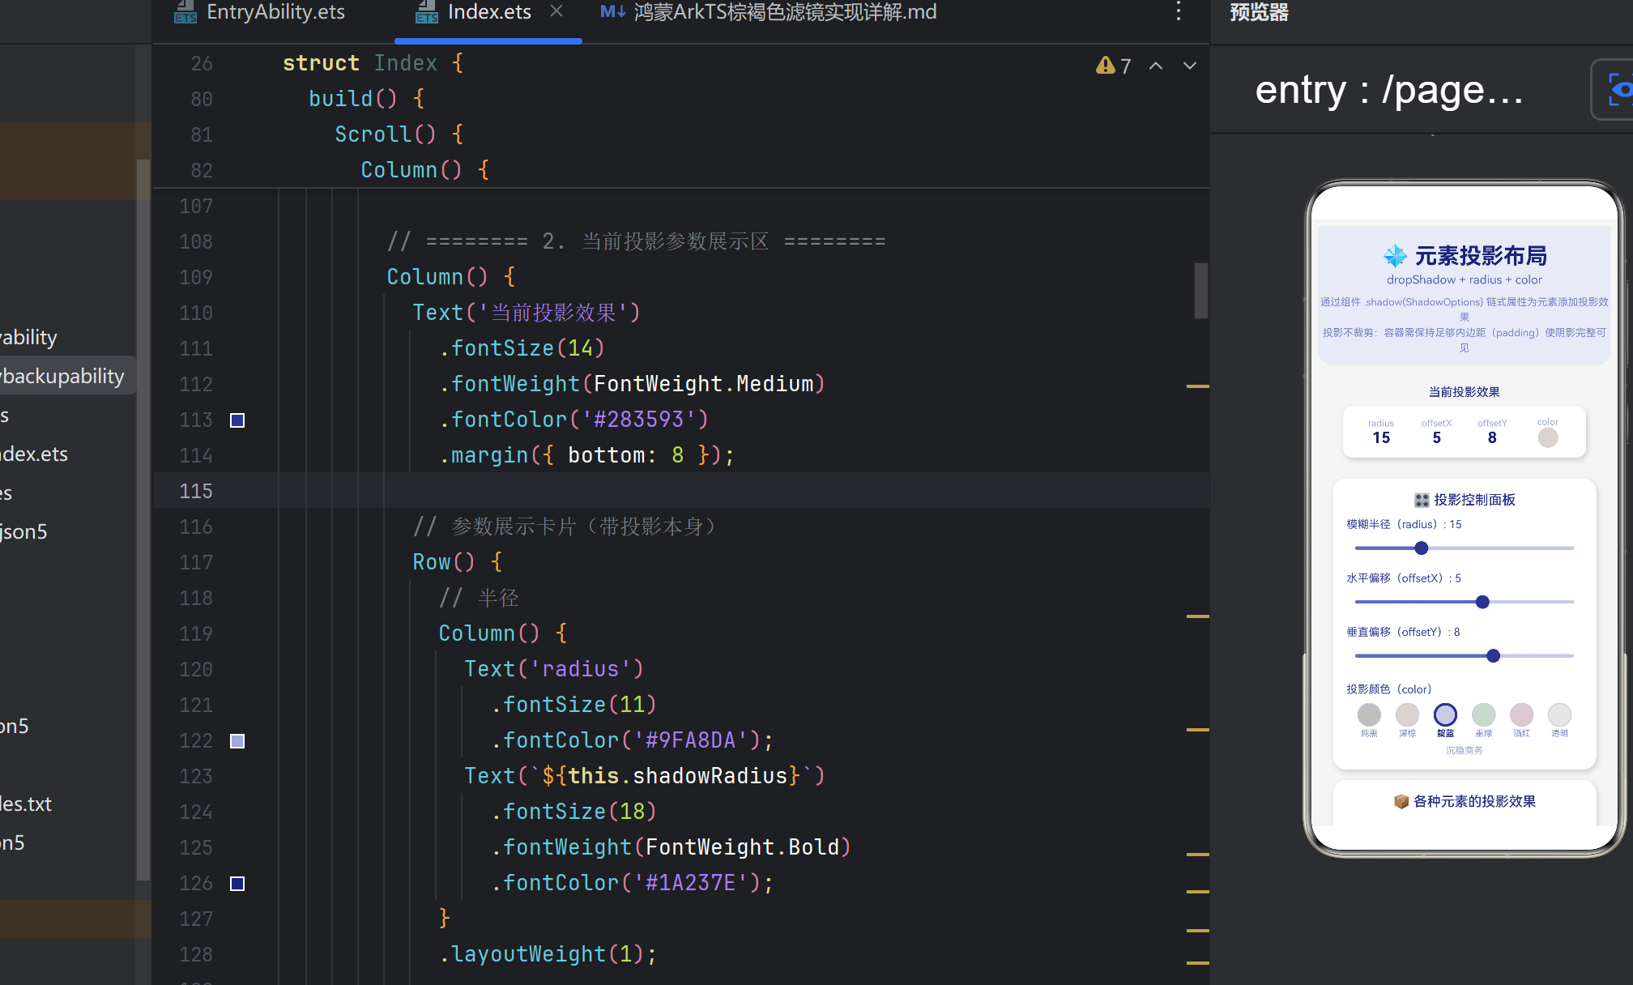Screen dimensions: 1633x985
Task: Select the 透明 shadow color circle
Action: click(1559, 714)
